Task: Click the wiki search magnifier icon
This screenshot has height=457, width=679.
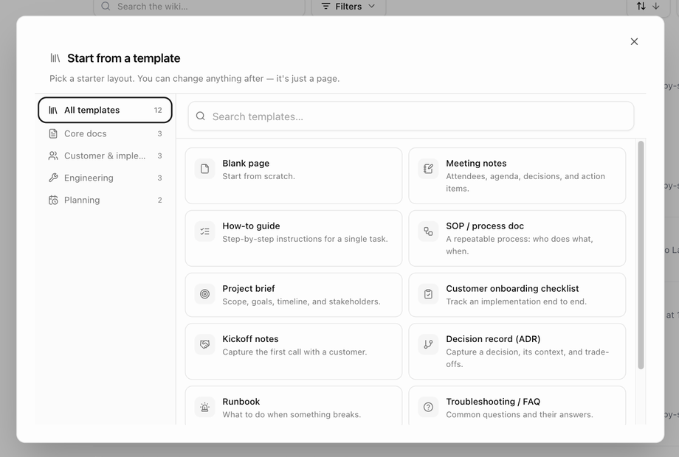Action: 106,6
